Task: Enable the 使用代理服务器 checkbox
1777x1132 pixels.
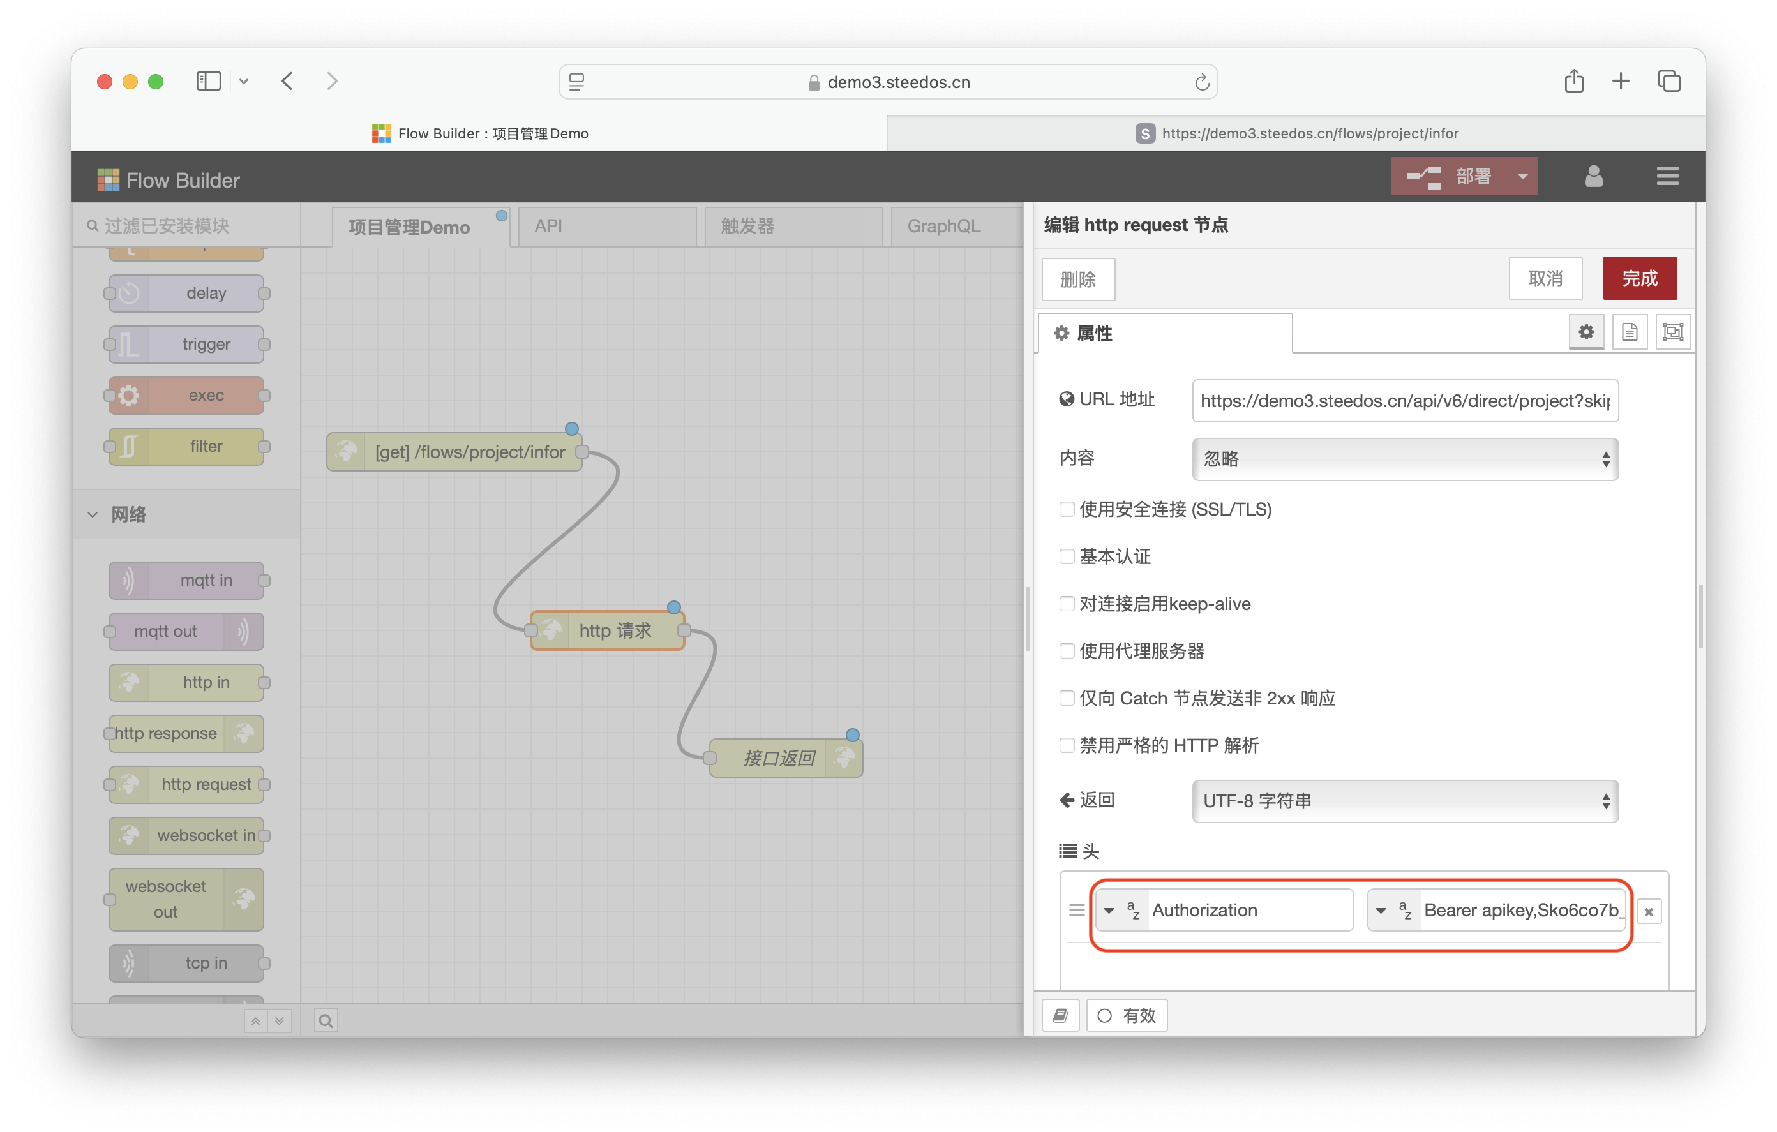Action: 1067,650
